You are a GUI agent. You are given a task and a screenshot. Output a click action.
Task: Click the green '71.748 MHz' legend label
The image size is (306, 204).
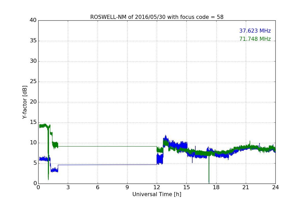point(255,39)
